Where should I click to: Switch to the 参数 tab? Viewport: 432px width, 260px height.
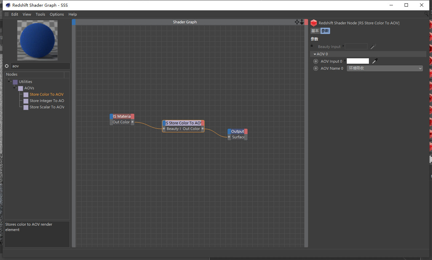click(x=325, y=31)
